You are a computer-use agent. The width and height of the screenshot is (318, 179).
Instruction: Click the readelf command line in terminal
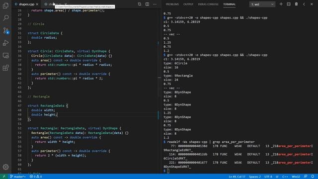click(x=209, y=142)
